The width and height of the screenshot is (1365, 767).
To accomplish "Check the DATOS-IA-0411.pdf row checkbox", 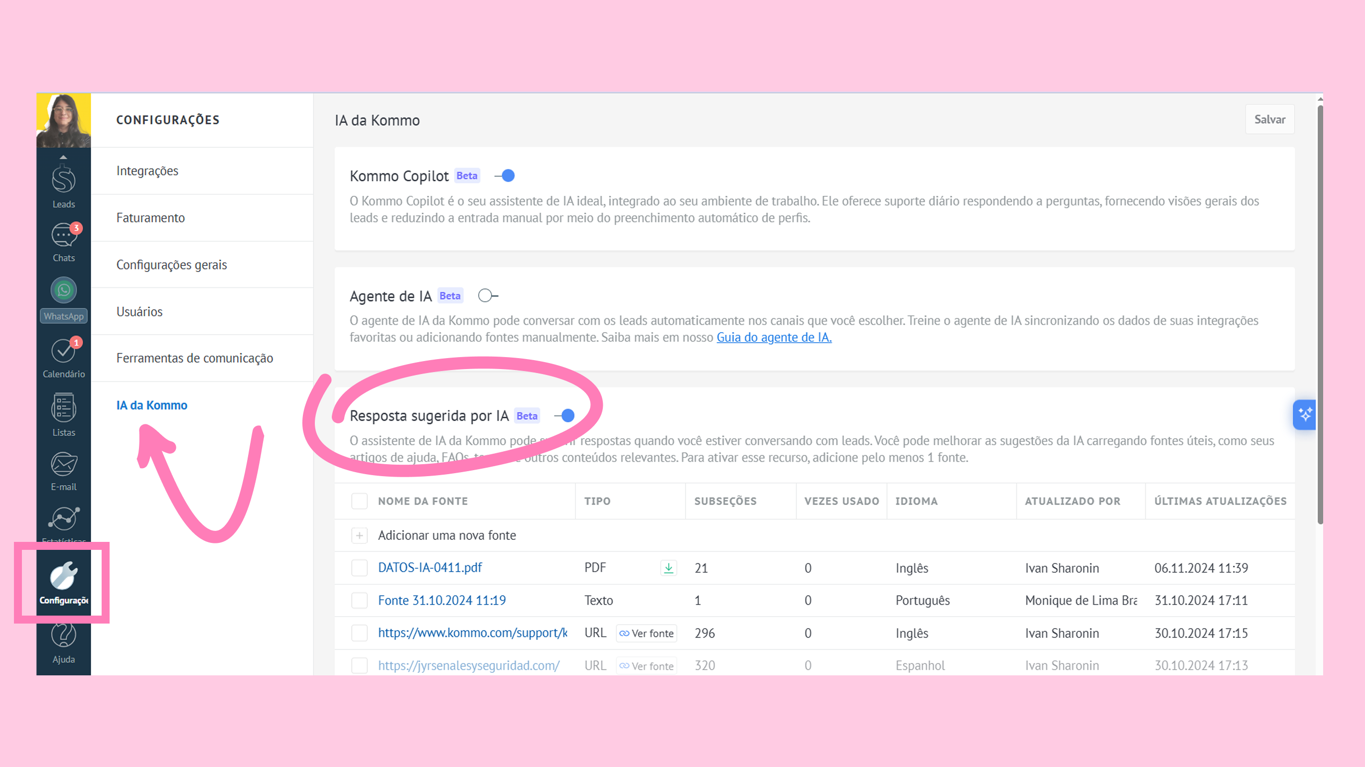I will [x=359, y=568].
